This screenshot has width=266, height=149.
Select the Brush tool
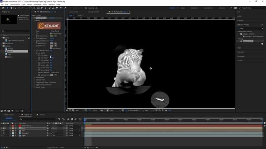(50, 8)
